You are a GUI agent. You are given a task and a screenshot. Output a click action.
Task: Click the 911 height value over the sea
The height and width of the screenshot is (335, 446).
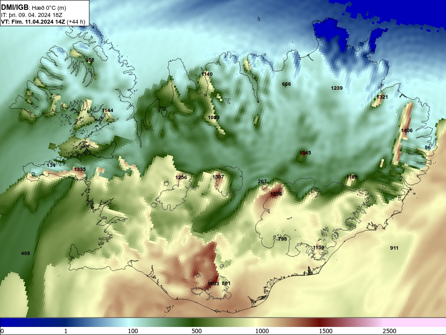(394, 248)
